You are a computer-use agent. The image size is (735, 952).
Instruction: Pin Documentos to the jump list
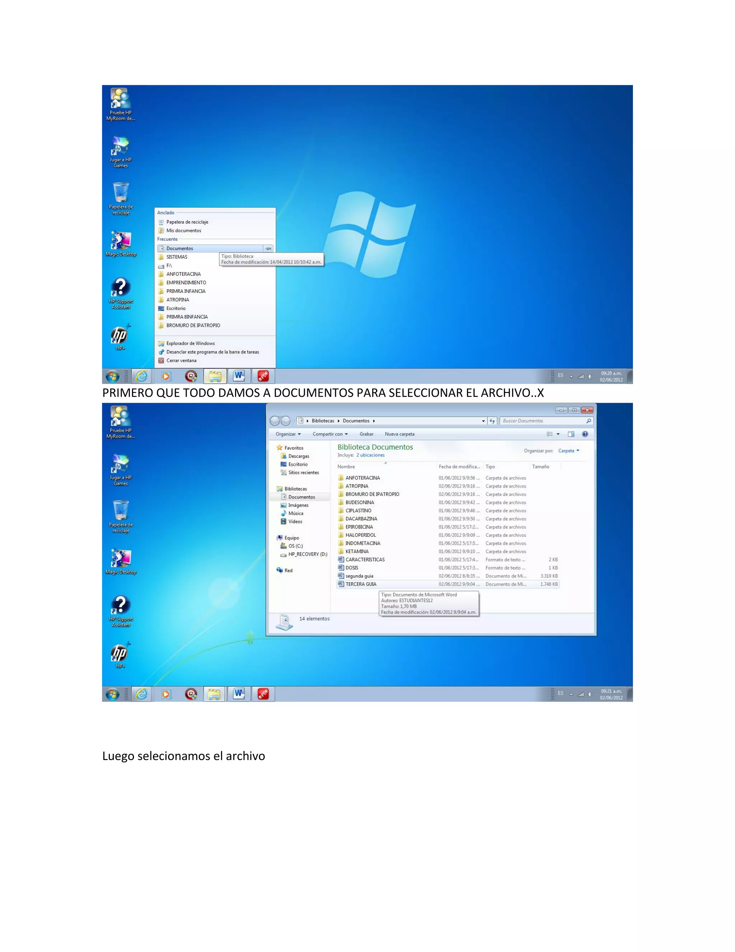click(x=269, y=249)
